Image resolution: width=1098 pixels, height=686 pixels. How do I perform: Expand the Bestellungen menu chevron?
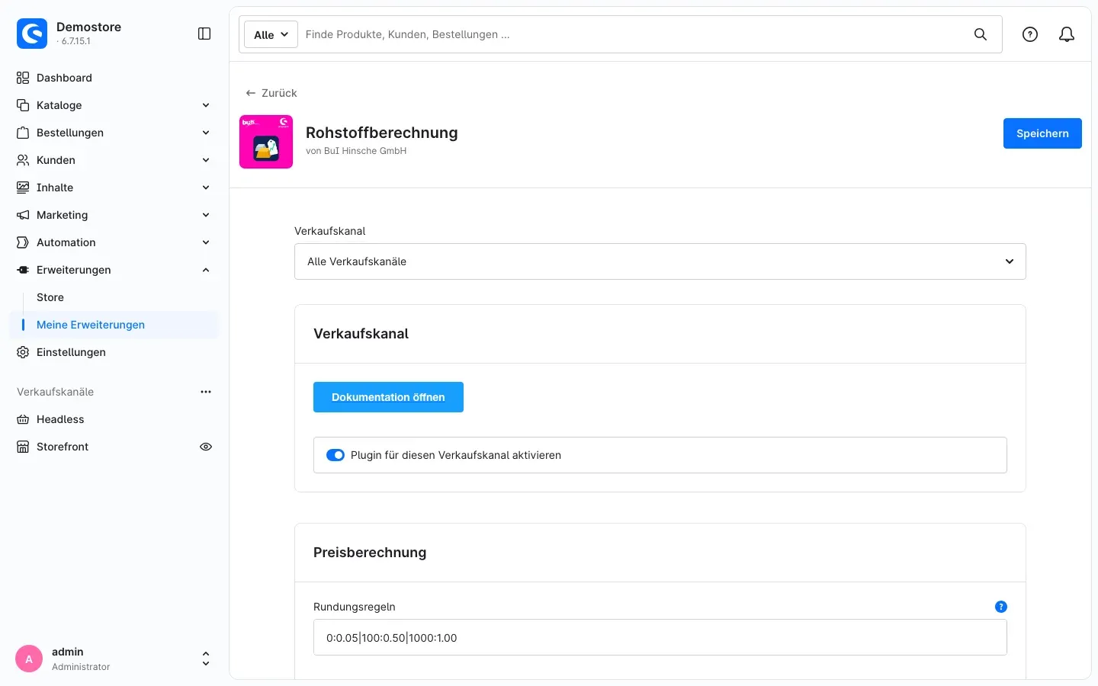(206, 133)
